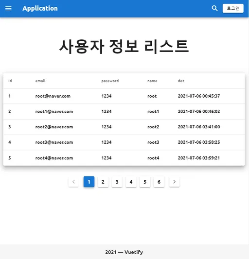249x259 pixels.
Task: Sort by the password column header
Action: [110, 81]
